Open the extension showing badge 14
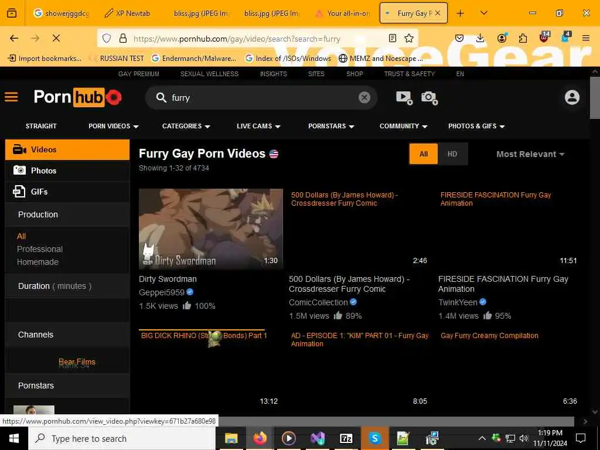The width and height of the screenshot is (600, 450). pyautogui.click(x=544, y=37)
